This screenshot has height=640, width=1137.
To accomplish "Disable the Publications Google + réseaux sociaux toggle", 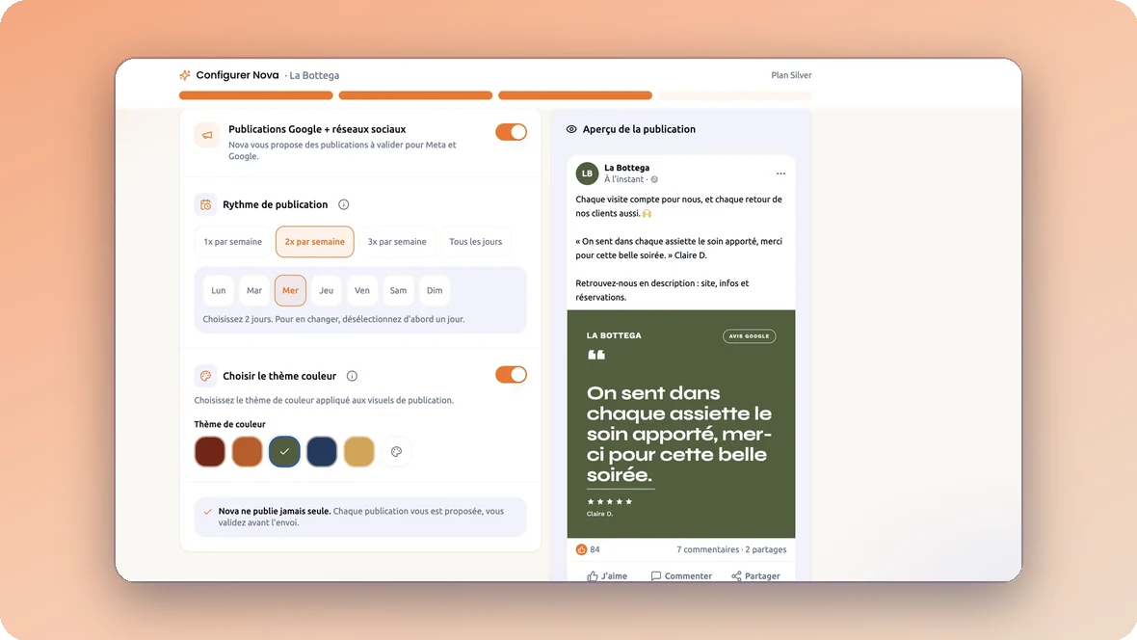I will pos(512,132).
